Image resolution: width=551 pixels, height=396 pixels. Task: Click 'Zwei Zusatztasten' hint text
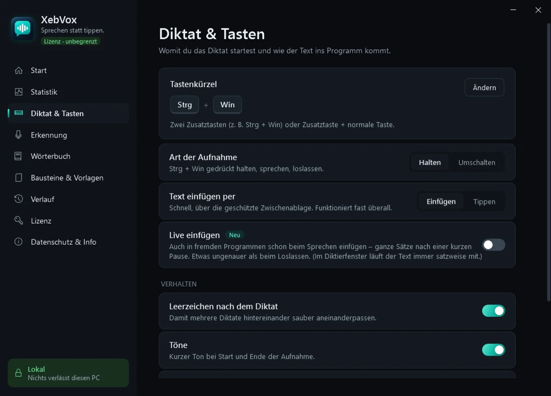pyautogui.click(x=282, y=125)
